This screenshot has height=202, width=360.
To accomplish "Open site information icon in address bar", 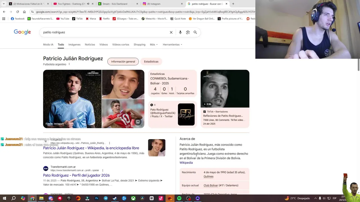I will click(32, 12).
